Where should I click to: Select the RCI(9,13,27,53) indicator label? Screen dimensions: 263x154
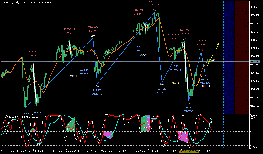pyautogui.click(x=21, y=117)
